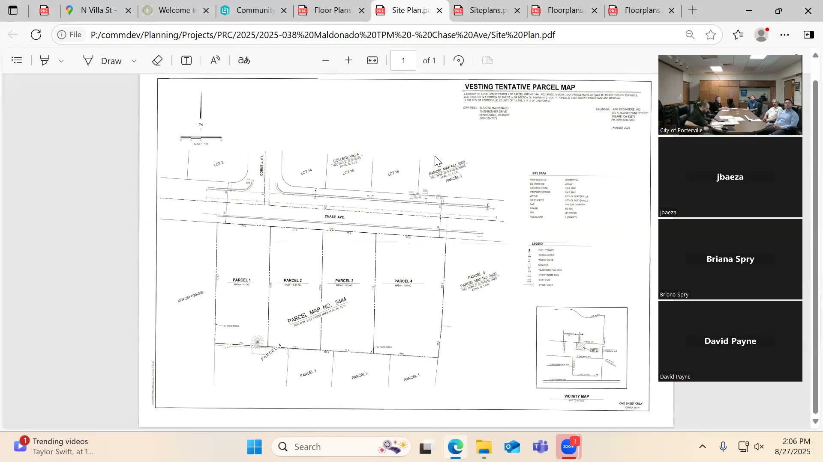Zoom out of the parcel map
This screenshot has height=462, width=823.
tap(326, 60)
